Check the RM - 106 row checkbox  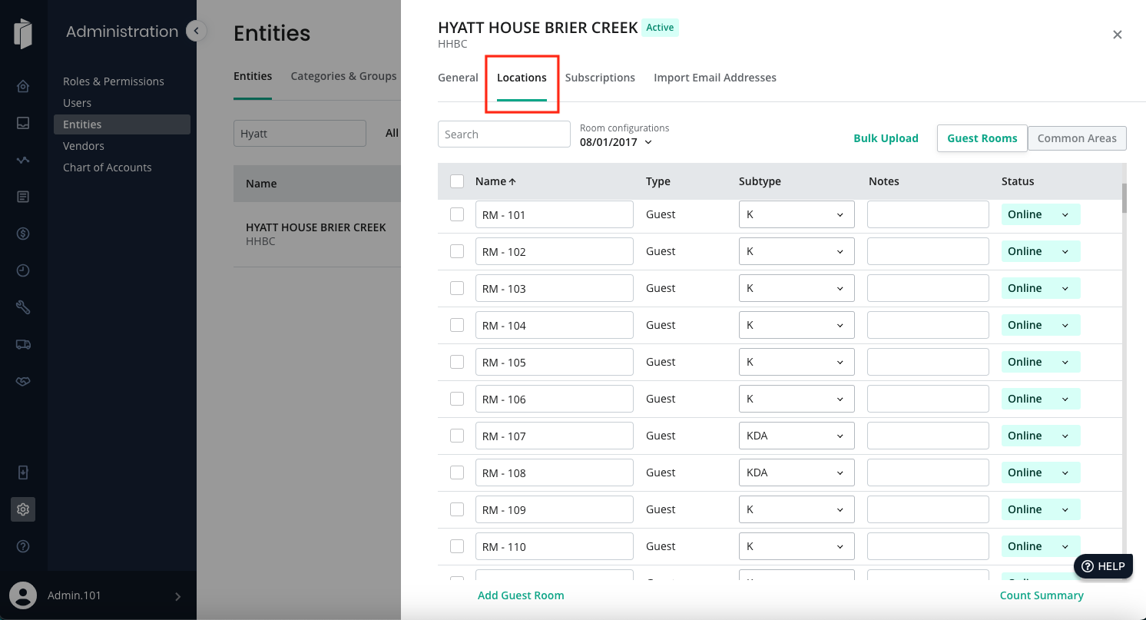[x=457, y=399]
